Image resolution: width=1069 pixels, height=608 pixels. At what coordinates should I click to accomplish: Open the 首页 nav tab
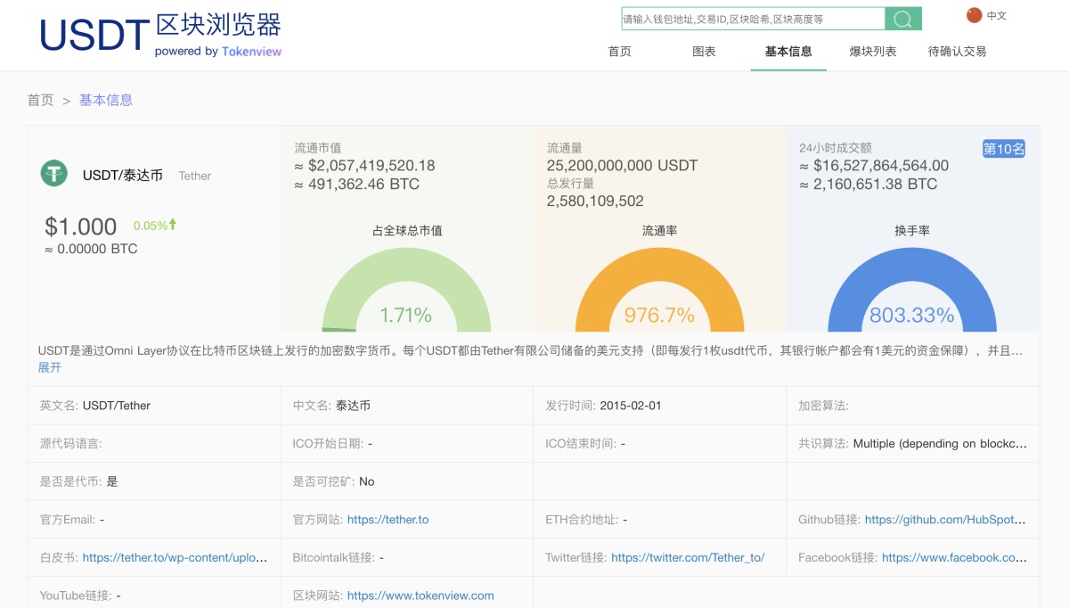point(620,52)
